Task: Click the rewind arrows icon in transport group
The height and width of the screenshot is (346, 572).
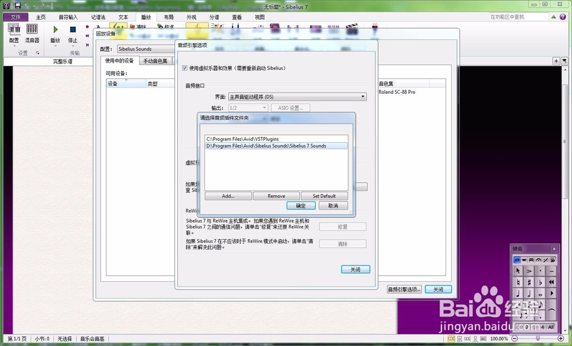Action: (x=87, y=35)
